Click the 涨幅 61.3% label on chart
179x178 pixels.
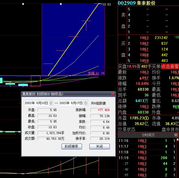(x=96, y=73)
